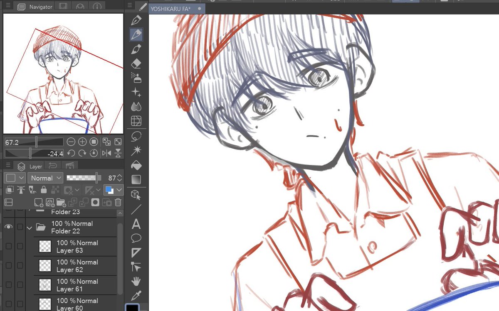Create a new raster layer
Screen dimensions: 499x311
[39, 202]
